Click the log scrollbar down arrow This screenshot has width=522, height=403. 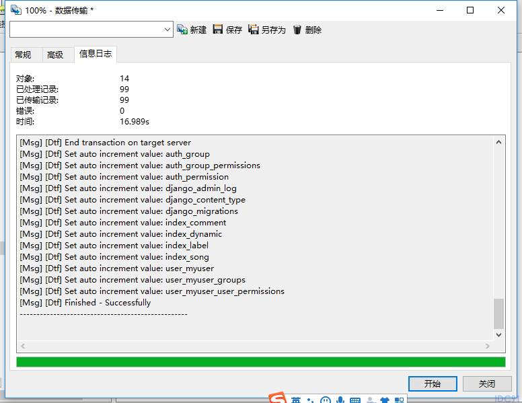(498, 335)
